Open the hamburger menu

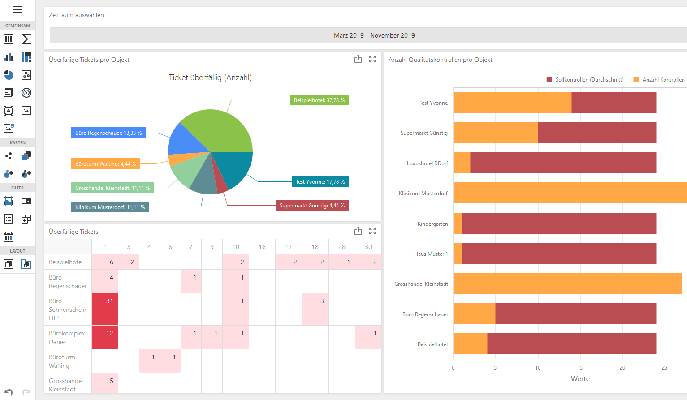[17, 9]
